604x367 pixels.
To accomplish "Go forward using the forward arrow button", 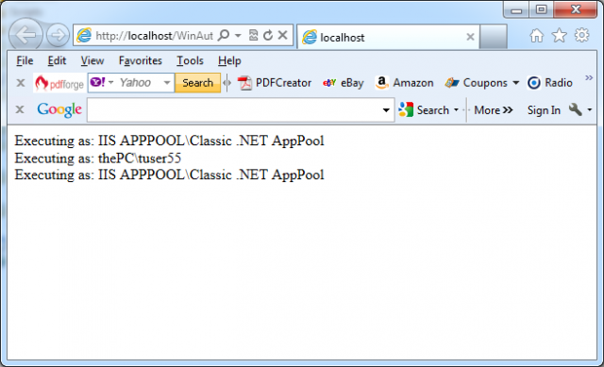I will 58,35.
